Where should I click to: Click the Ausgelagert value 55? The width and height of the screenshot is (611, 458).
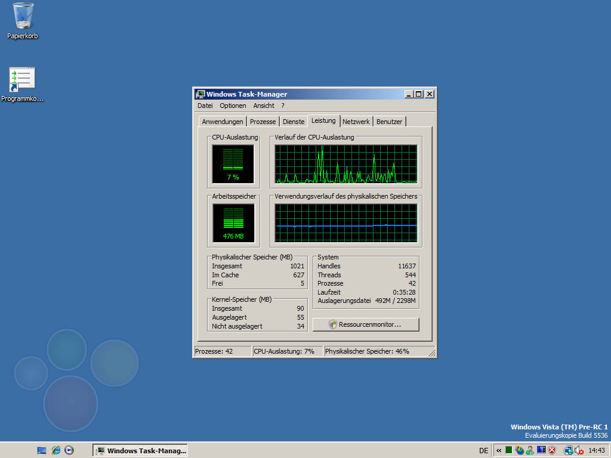pos(301,317)
